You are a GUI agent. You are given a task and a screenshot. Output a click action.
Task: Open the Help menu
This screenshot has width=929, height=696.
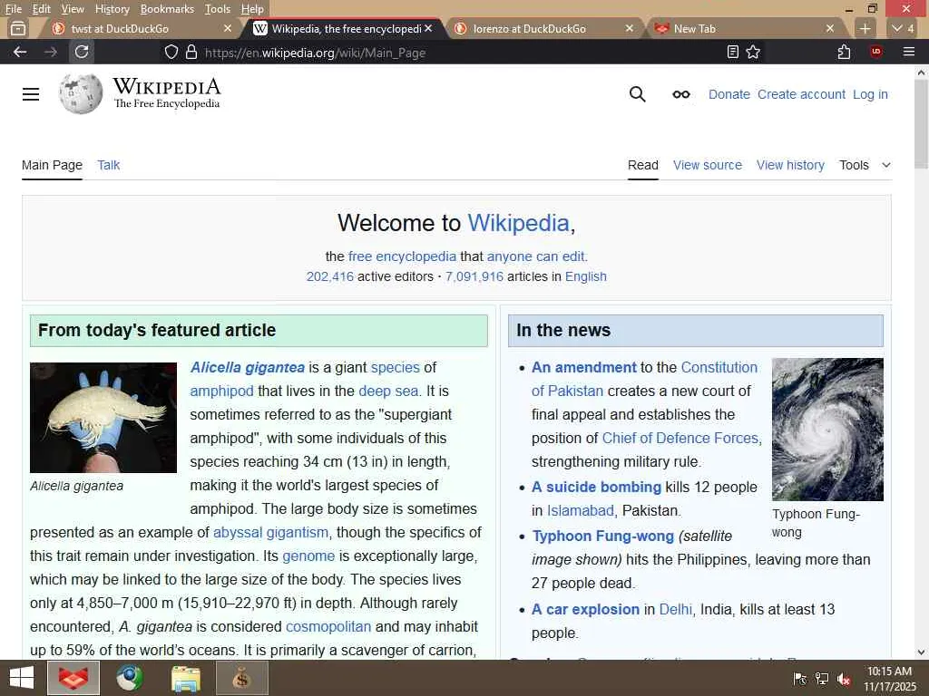click(x=252, y=9)
